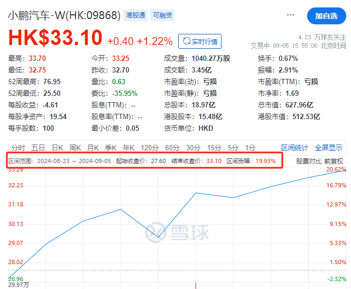Open the 月K chart tab
Screen dimensions: 351x289
click(93, 148)
